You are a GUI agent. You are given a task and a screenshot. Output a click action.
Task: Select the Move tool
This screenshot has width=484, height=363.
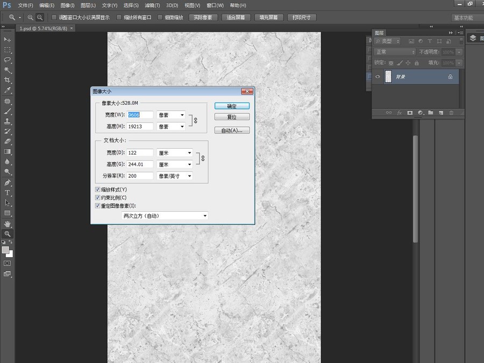7,39
